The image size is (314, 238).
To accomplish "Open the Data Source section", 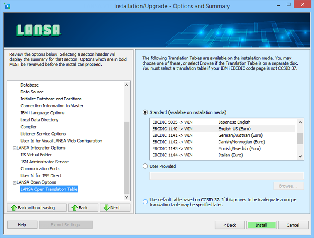I will (32, 92).
